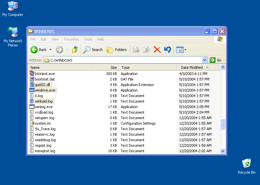Open the Tools menu

88,39
